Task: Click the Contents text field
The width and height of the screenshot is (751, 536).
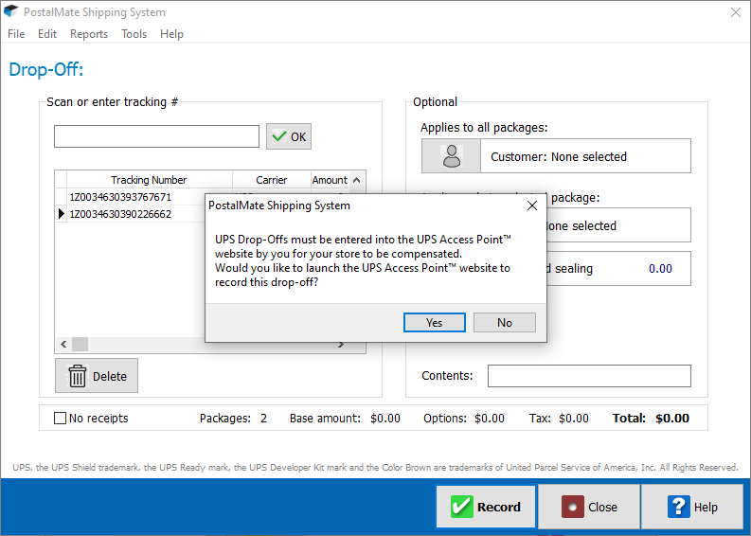Action: coord(589,376)
